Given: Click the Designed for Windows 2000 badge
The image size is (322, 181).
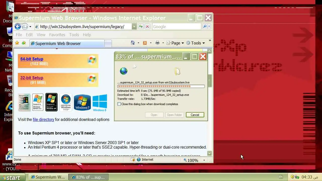Looking at the screenshot, I should [24, 102].
